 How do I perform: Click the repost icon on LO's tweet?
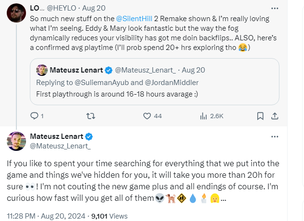tap(90, 116)
